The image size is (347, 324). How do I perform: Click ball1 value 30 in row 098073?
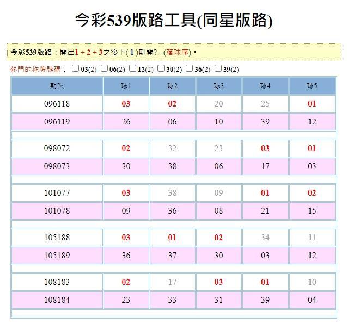point(126,166)
